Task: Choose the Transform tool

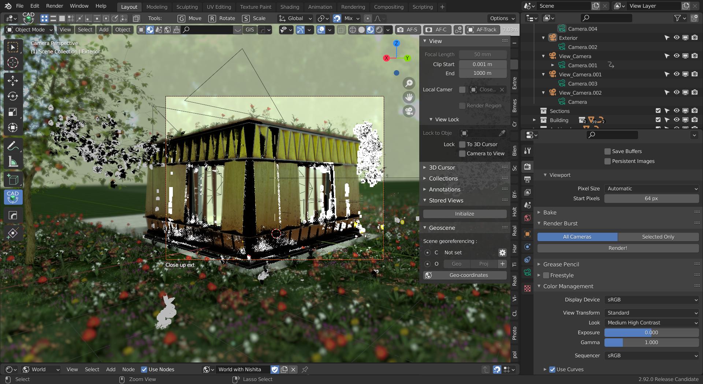Action: pyautogui.click(x=13, y=128)
